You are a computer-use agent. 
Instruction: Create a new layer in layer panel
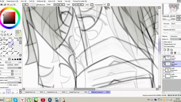[165, 50]
